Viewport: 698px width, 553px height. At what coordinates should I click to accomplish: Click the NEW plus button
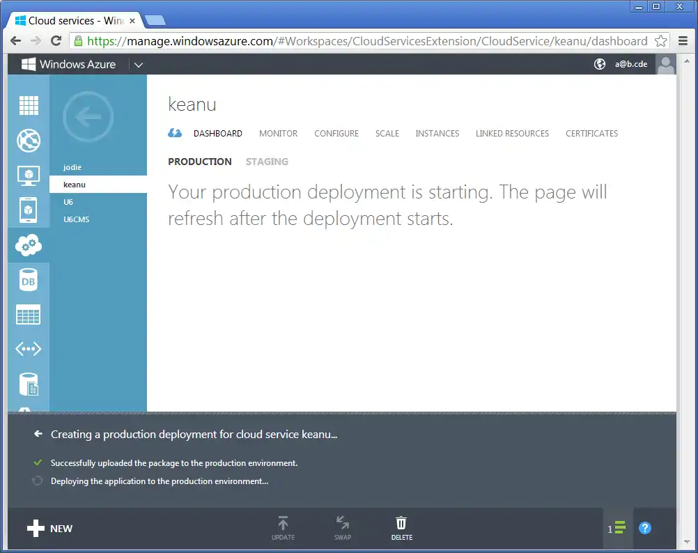(49, 528)
